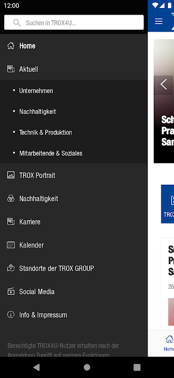Tap the Karriere newspaper icon
174x378 pixels.
click(10, 222)
